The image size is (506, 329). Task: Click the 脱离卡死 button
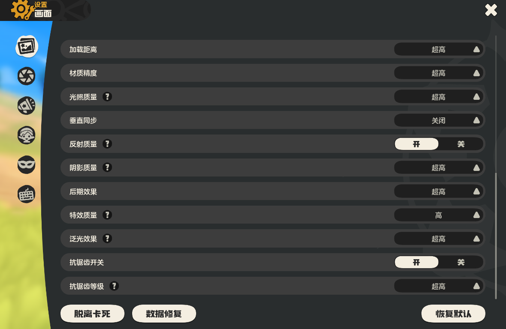[x=92, y=314]
